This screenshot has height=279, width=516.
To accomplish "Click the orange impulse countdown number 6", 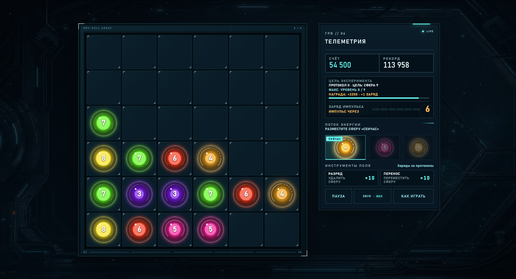I will (427, 109).
